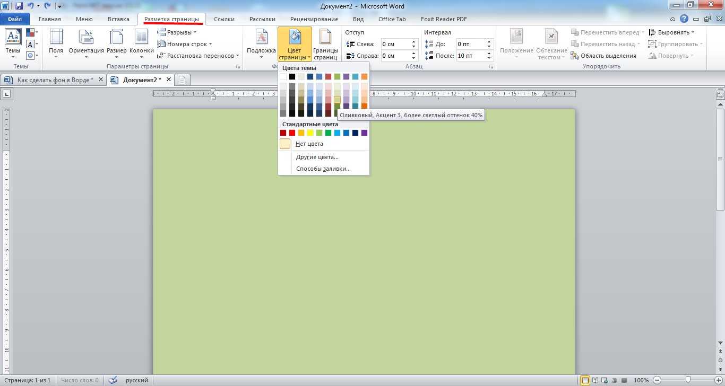Pick standard yellow color swatch

(x=310, y=133)
